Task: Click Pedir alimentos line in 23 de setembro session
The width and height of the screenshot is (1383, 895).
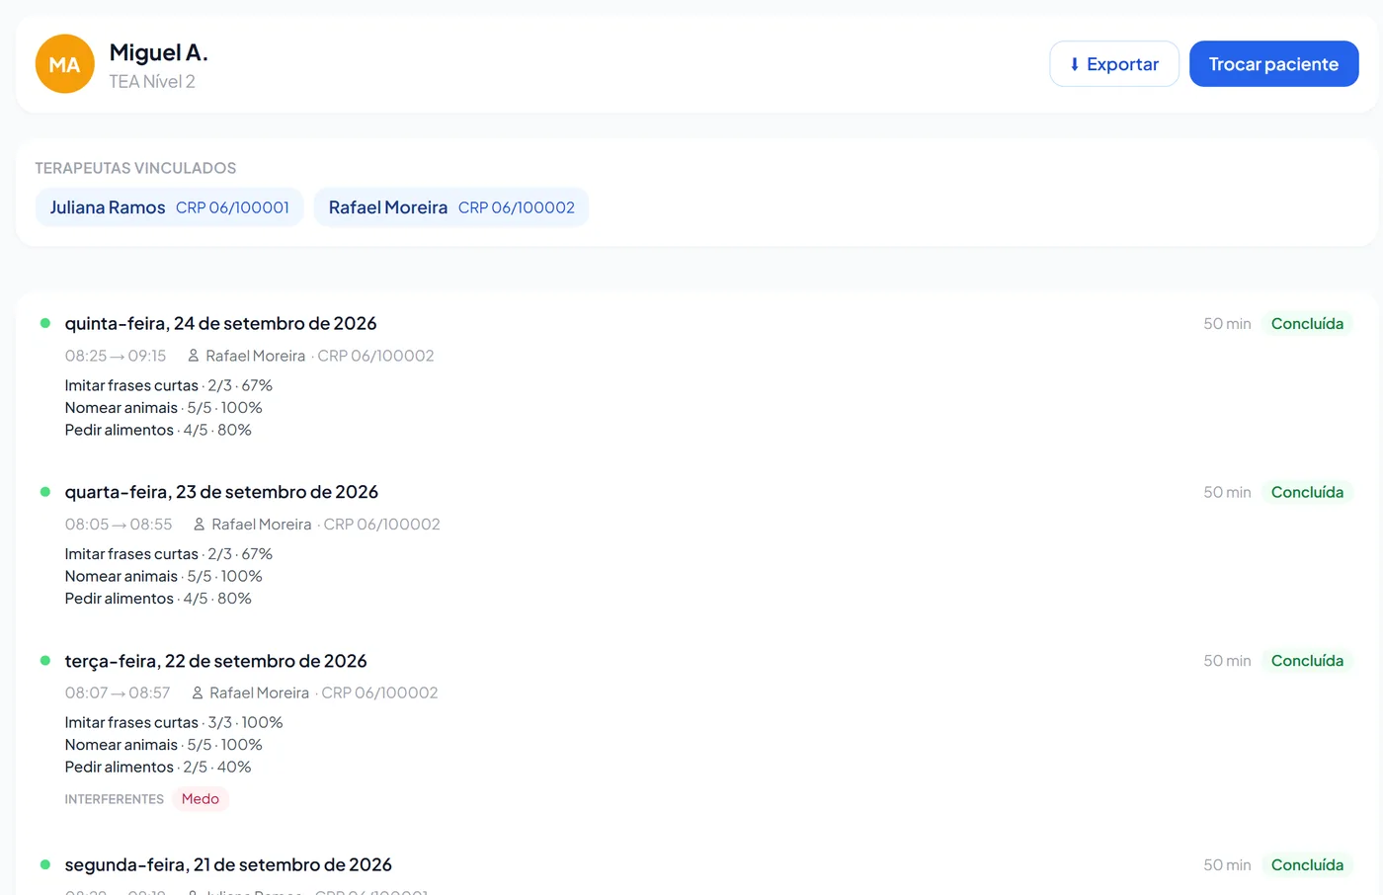Action: click(x=158, y=599)
